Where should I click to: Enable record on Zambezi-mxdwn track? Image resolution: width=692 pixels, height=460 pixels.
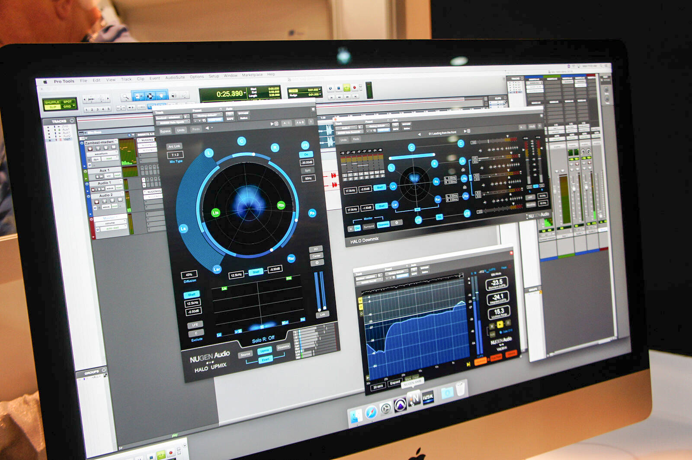(90, 149)
